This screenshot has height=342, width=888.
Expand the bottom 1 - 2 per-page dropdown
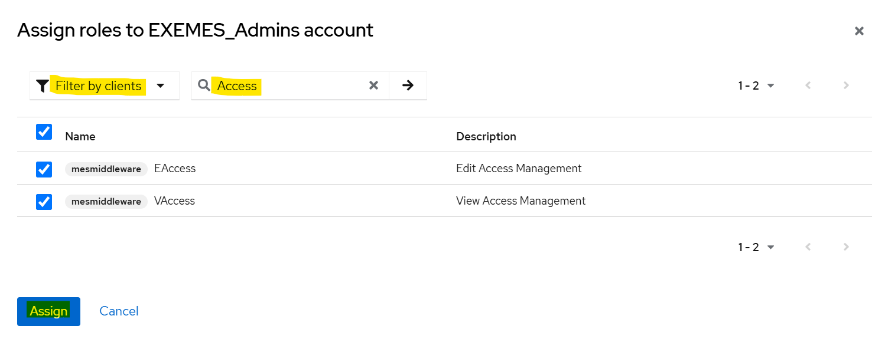coord(756,247)
